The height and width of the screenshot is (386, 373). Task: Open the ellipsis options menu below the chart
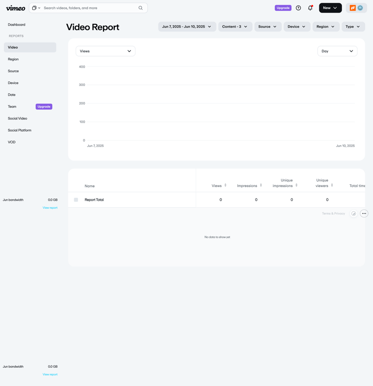(364, 213)
